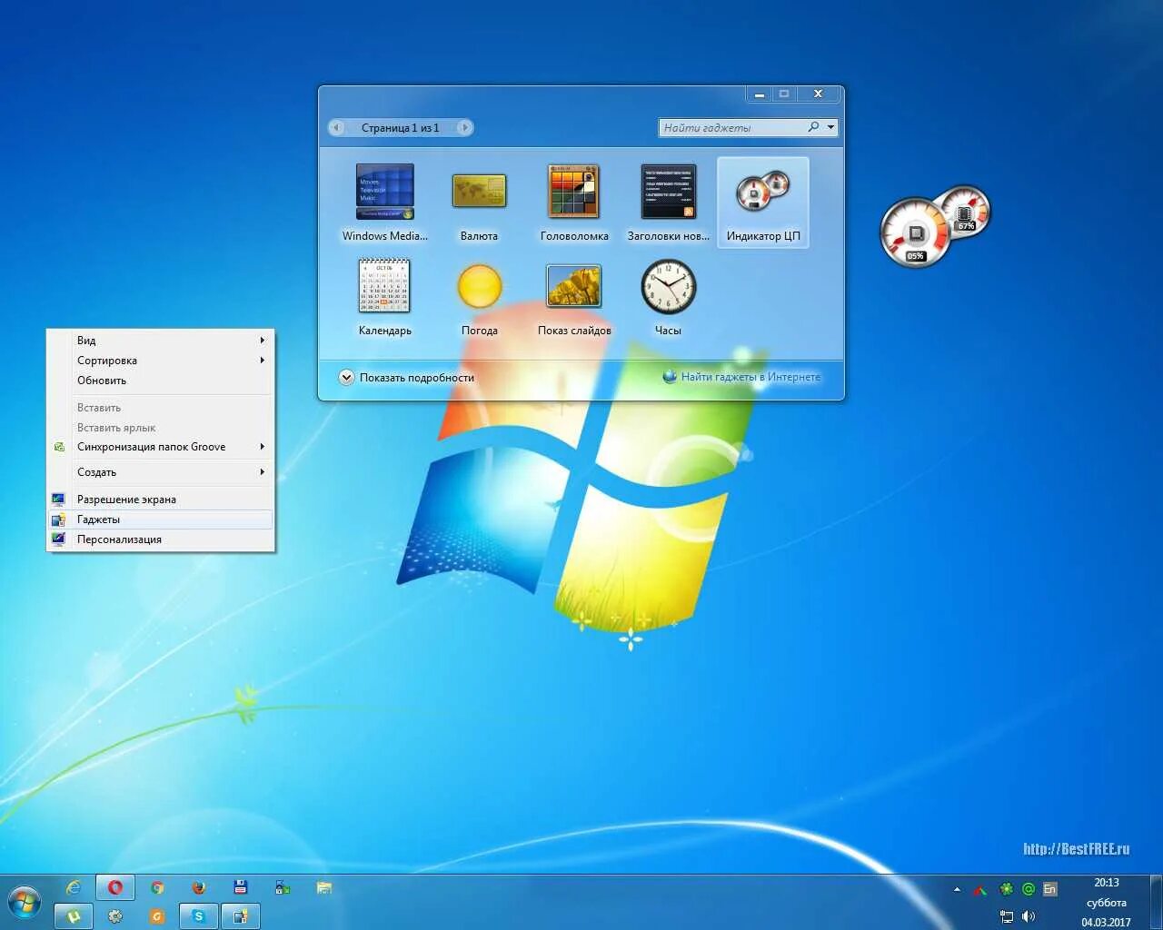Select the Погода weather gadget
Screen dimensions: 1163x930
479,297
